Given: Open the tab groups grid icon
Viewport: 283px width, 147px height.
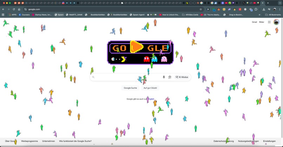Looking at the screenshot, I should click(x=3, y=15).
